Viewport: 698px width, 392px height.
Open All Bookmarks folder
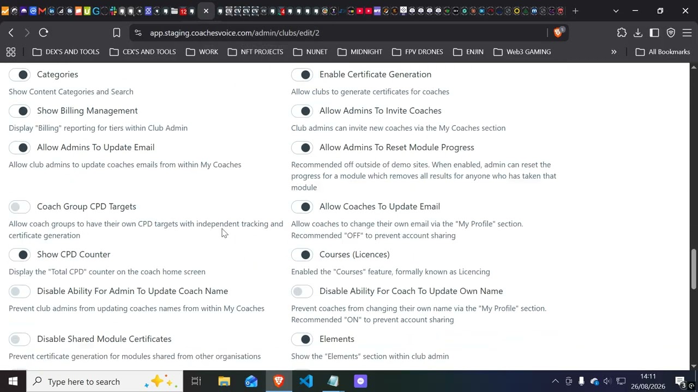(x=663, y=52)
